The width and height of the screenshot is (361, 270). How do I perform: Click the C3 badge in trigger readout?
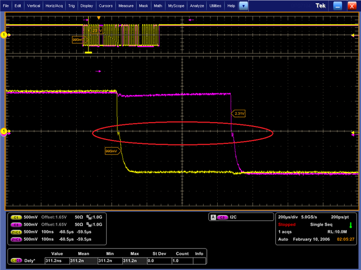pos(222,217)
